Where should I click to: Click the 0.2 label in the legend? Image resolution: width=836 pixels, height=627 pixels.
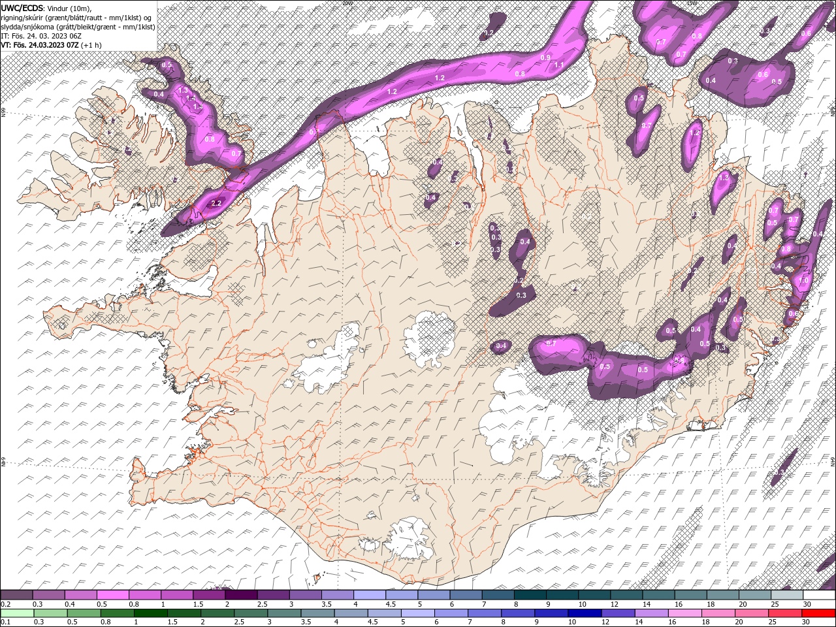coord(6,604)
